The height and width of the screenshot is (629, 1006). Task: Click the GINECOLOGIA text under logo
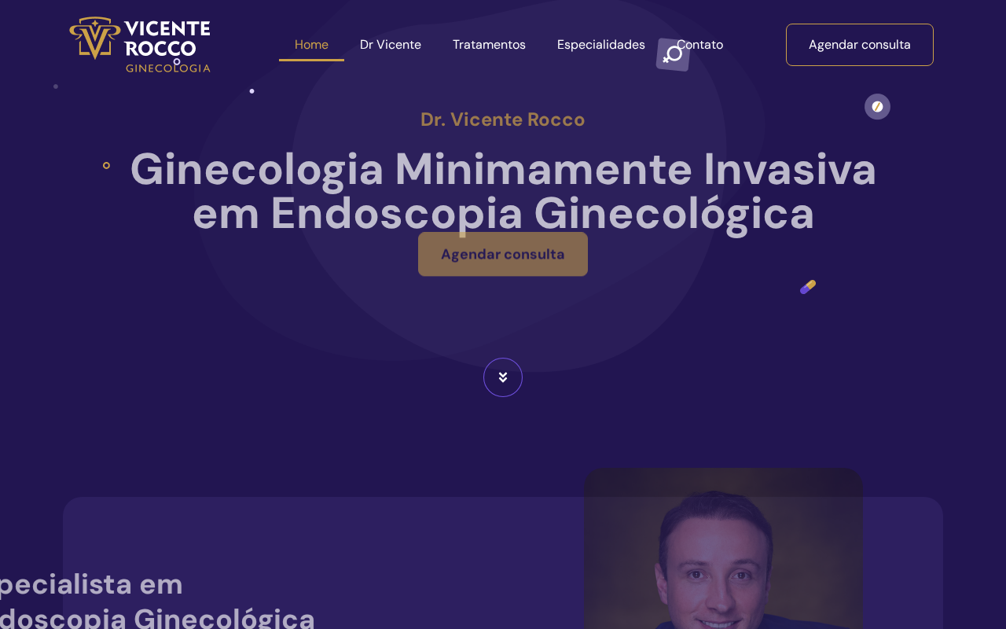tap(168, 68)
